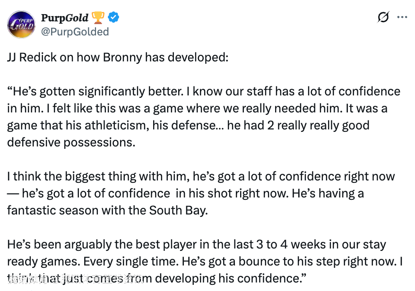Viewport: 415px width, 291px height.
Task: Click the blue verified checkmark badge
Action: 114,18
